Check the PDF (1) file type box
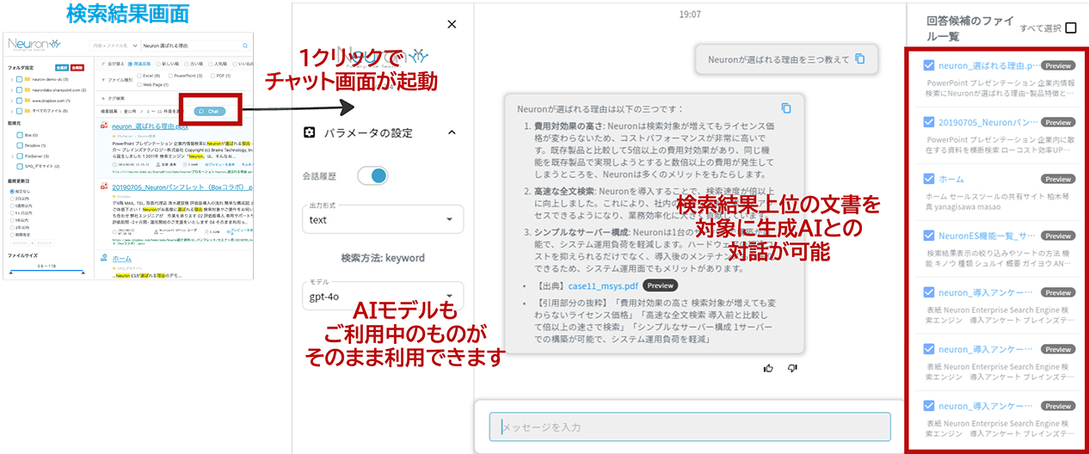1089x454 pixels. (213, 76)
